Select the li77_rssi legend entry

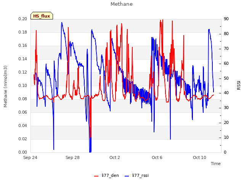[x=136, y=175]
